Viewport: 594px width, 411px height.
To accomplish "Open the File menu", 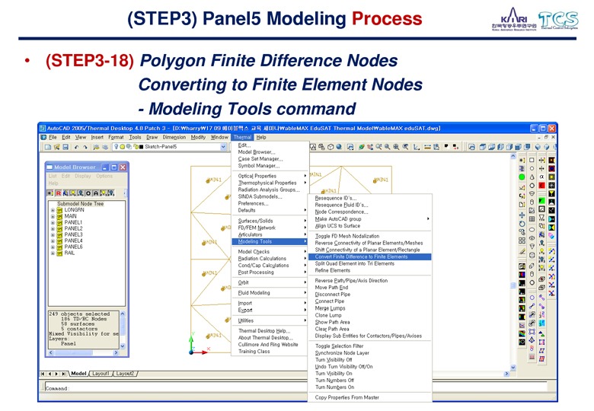I will click(x=53, y=137).
